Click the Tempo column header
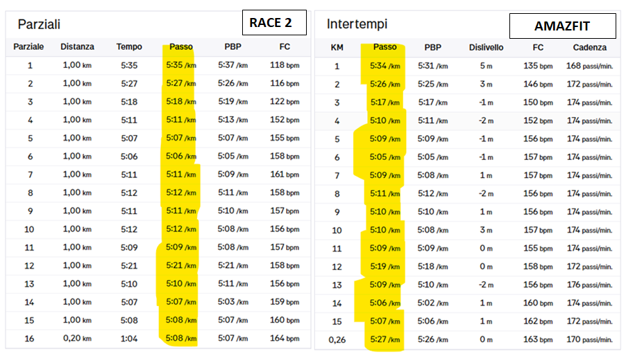The image size is (626, 356). coord(129,47)
